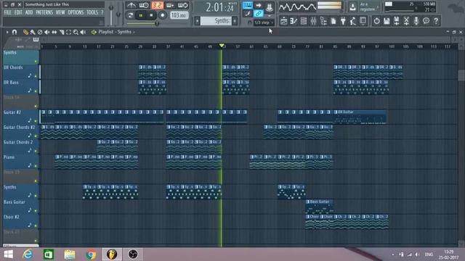Select next pattern arrow right of Synths
The width and height of the screenshot is (465, 261).
tap(235, 21)
